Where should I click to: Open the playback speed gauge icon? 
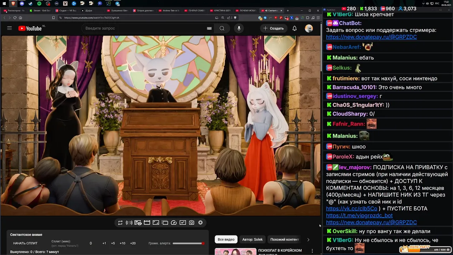(174, 223)
